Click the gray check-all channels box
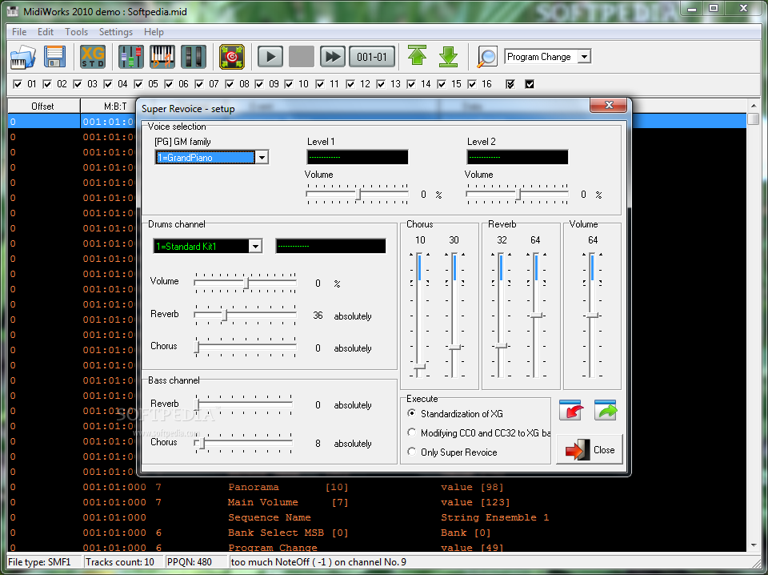The width and height of the screenshot is (768, 575). [510, 84]
